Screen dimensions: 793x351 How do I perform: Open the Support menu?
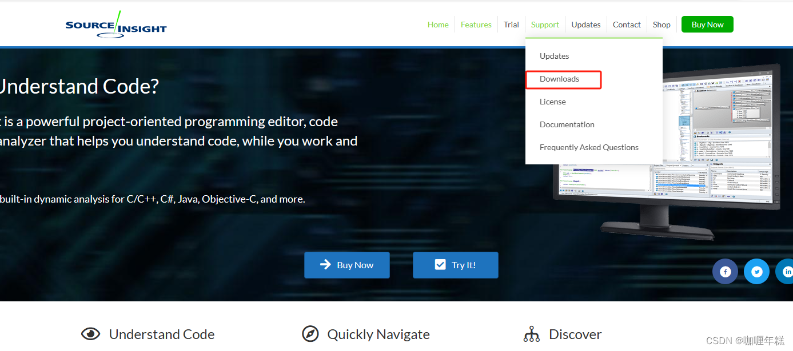545,25
